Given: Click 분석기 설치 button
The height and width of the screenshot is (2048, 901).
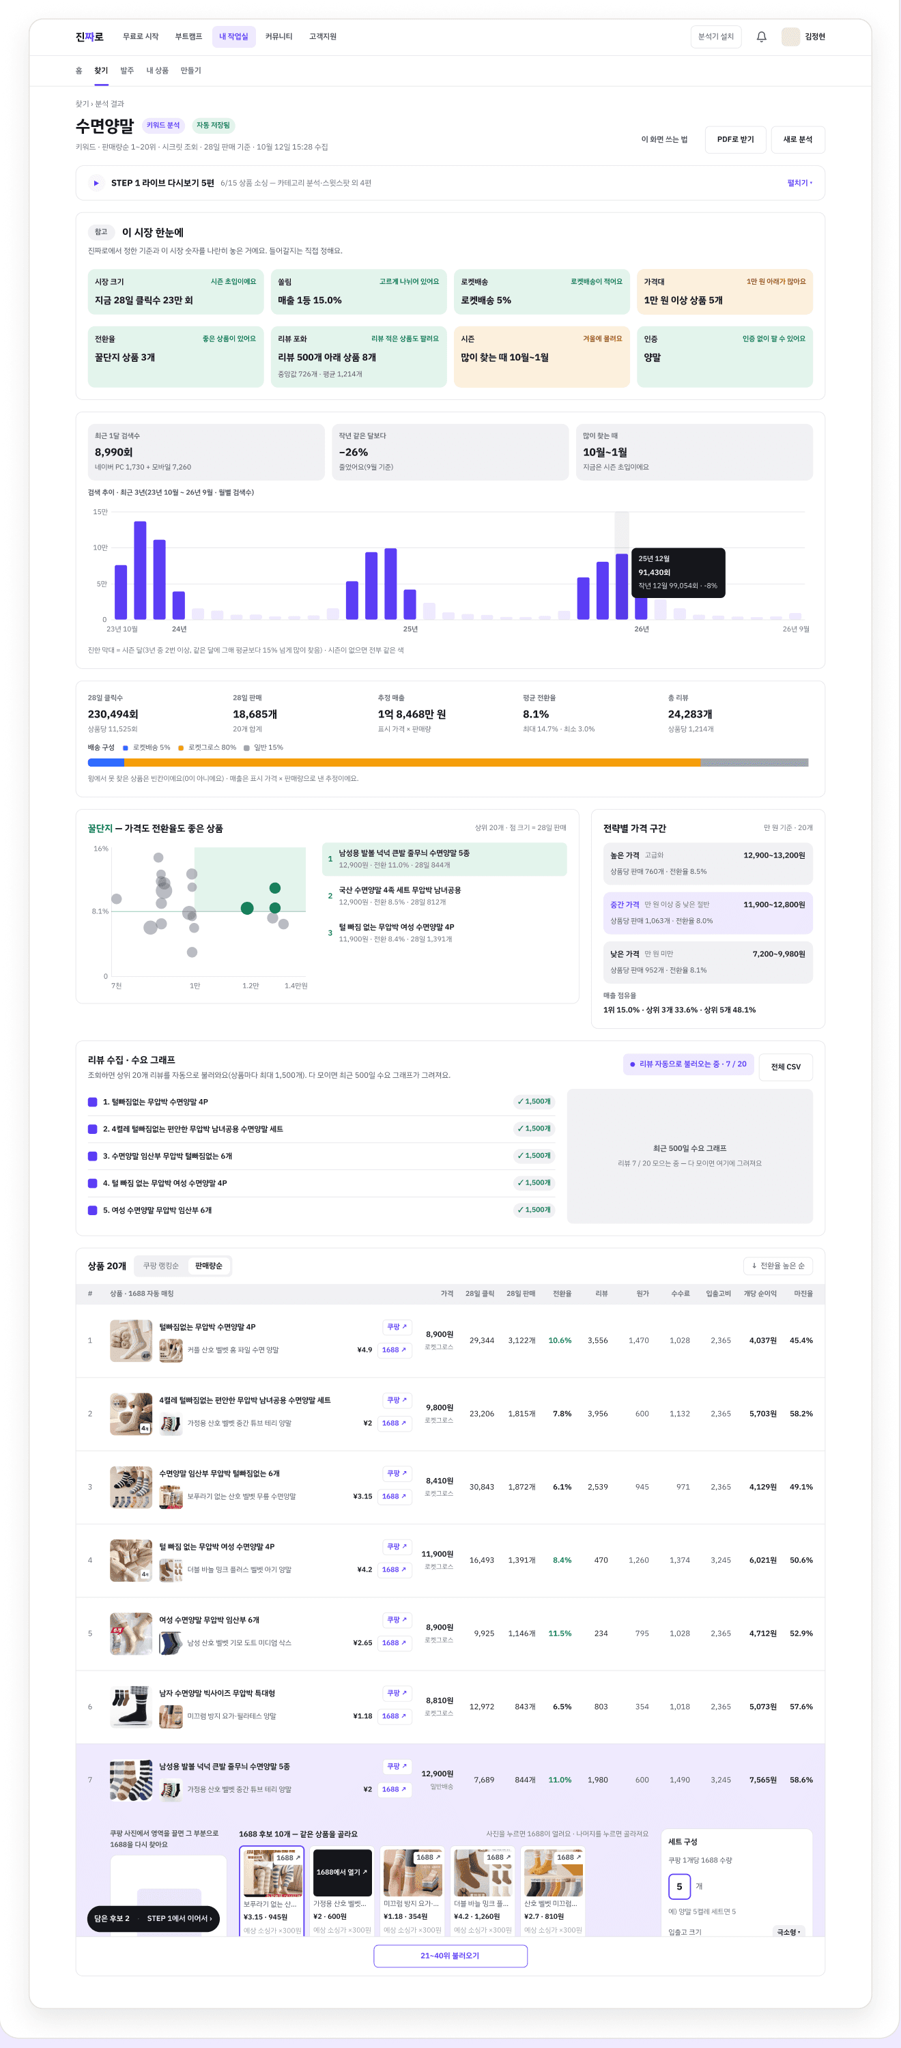Looking at the screenshot, I should coord(715,37).
